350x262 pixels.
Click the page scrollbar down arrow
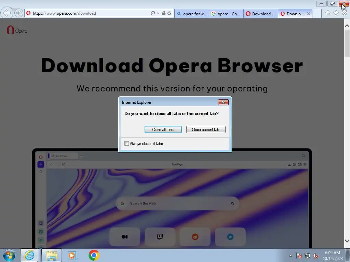(x=347, y=241)
